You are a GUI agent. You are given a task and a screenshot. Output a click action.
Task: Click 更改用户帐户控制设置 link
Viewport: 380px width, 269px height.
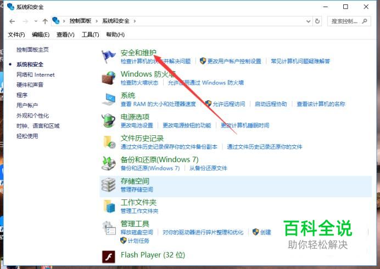(x=234, y=61)
